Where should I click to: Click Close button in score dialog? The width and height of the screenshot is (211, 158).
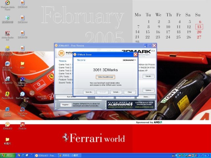click(130, 92)
